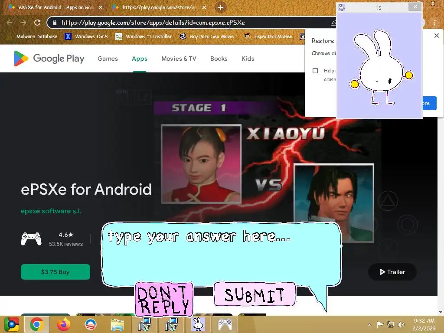Viewport: 444px width, 333px height.
Task: Open the Kids section
Action: (248, 59)
